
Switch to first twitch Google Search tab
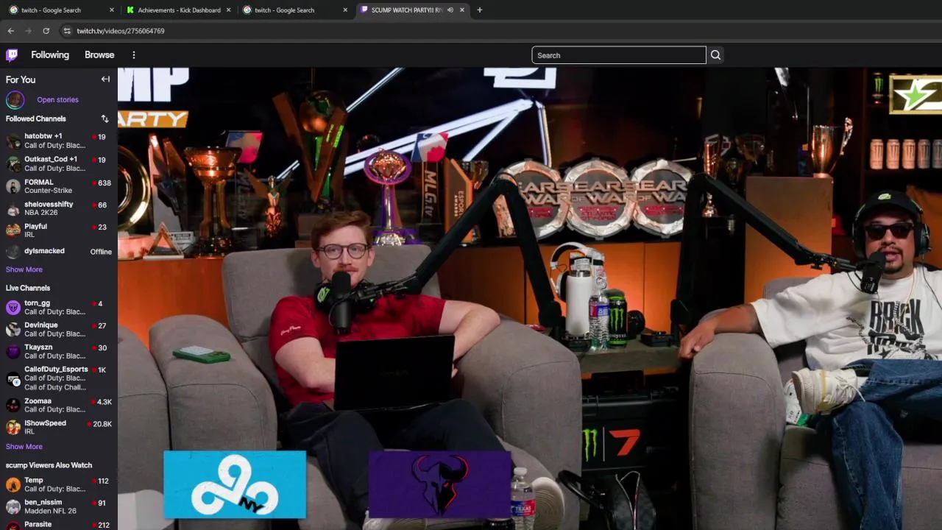61,10
